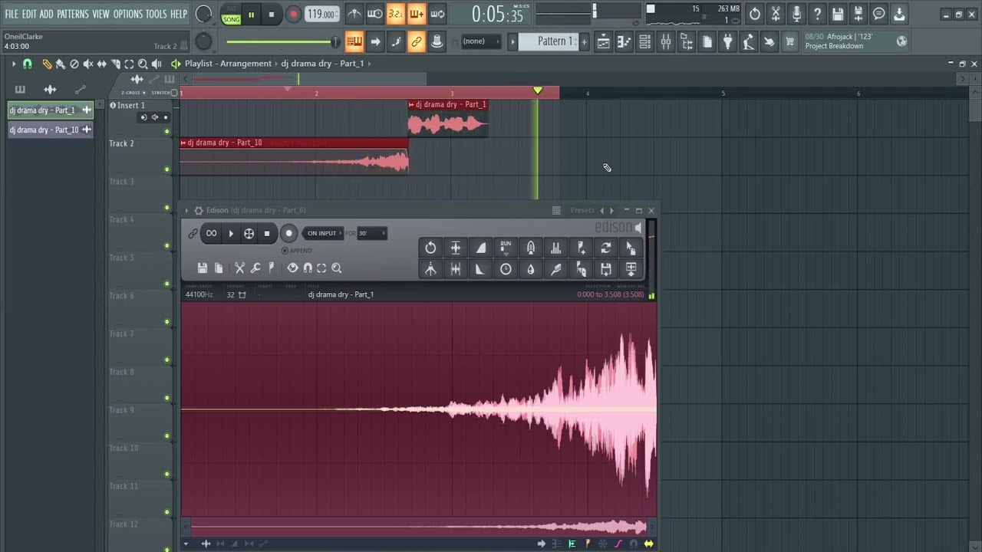
Task: Select the Playlist mute tool
Action: coord(87,64)
